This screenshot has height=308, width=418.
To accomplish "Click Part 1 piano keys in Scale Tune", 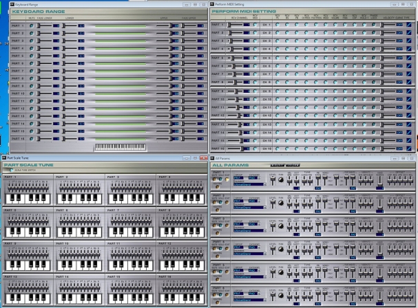I will (x=28, y=199).
